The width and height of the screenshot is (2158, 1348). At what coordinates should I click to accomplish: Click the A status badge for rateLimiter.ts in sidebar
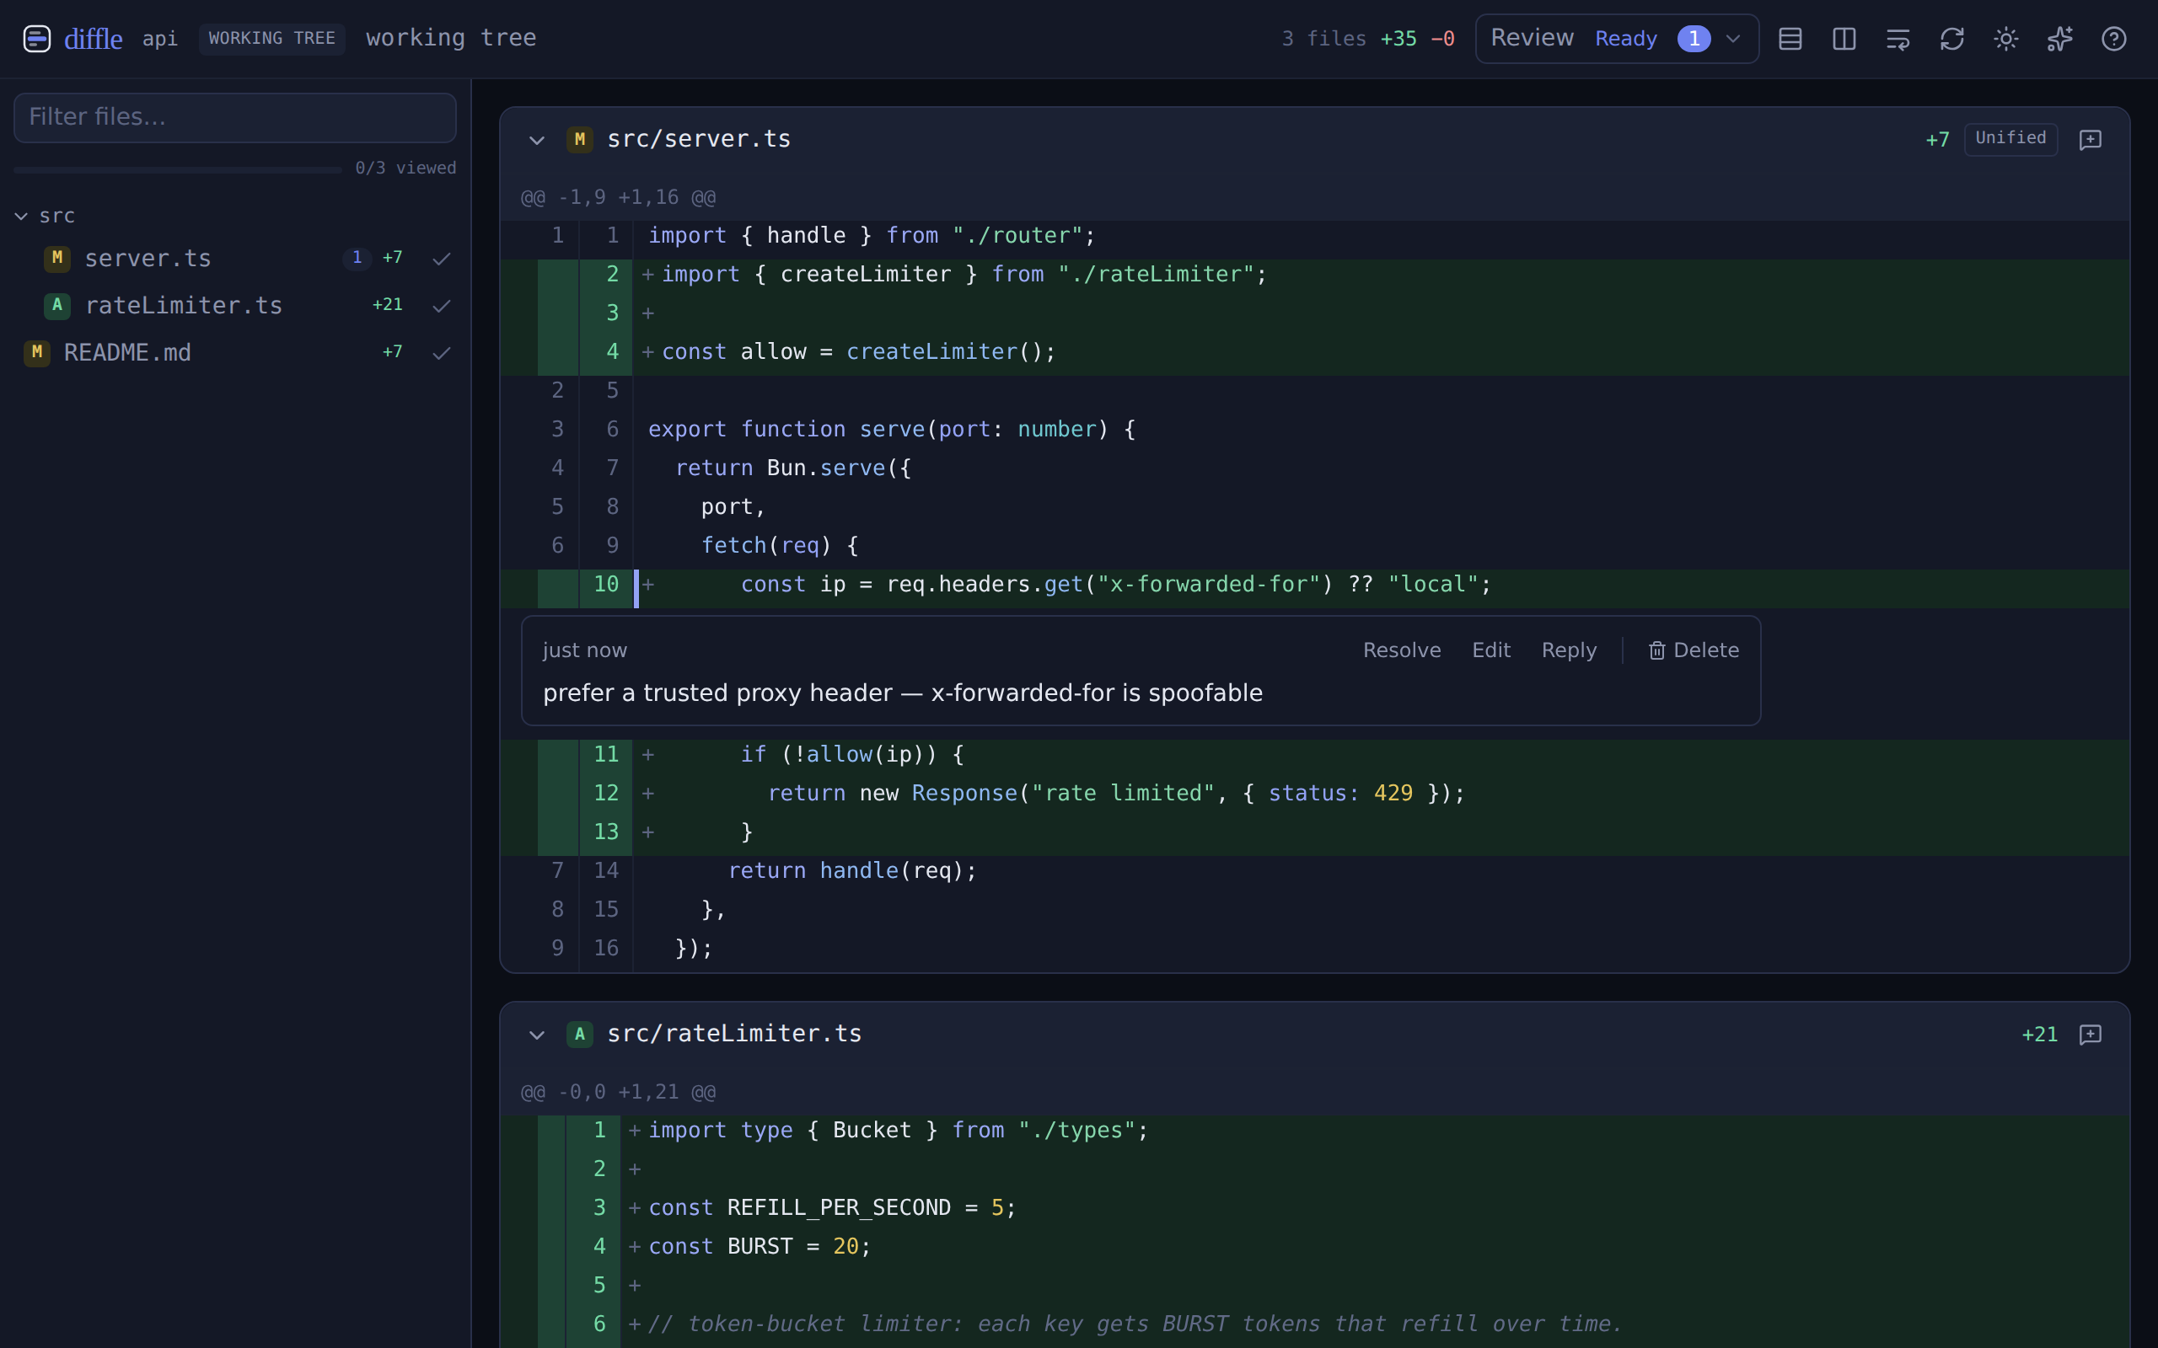(x=57, y=305)
